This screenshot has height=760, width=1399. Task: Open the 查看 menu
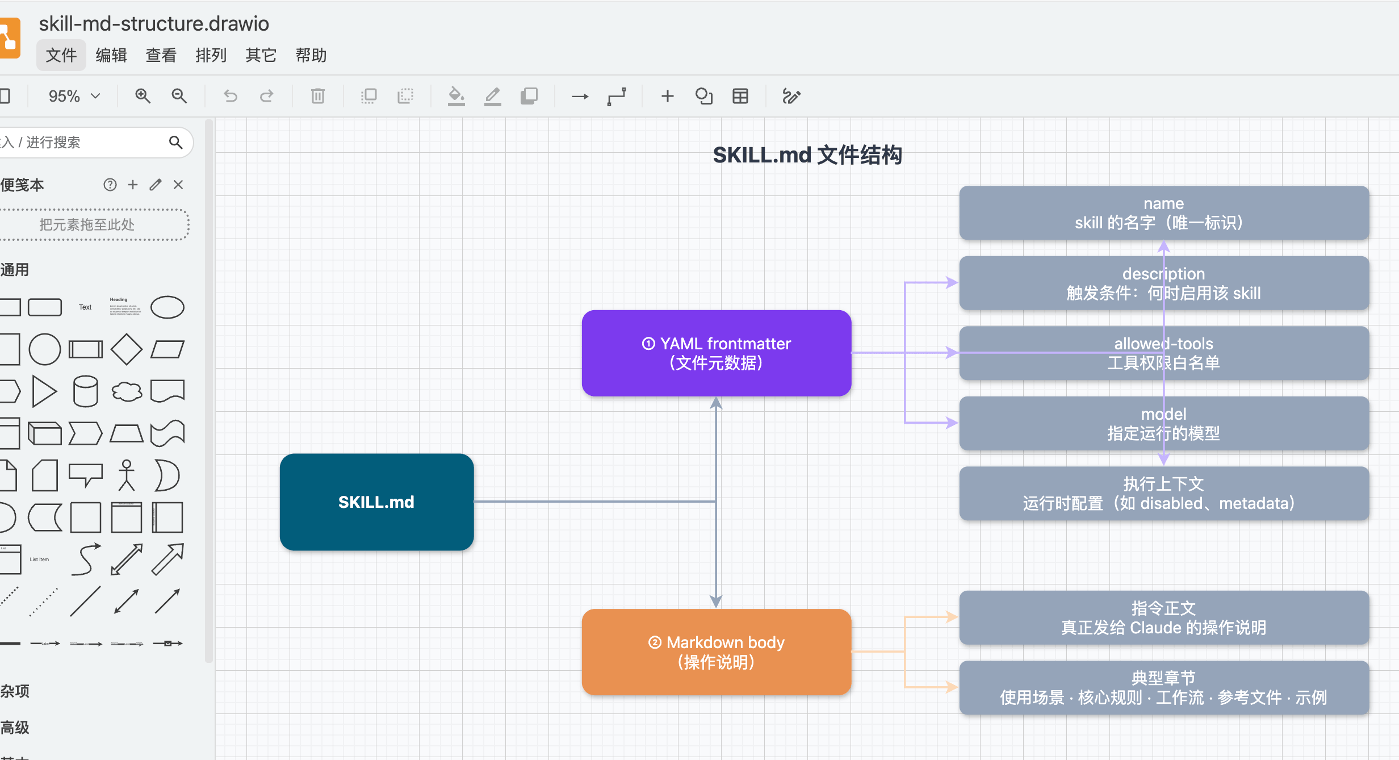(161, 55)
